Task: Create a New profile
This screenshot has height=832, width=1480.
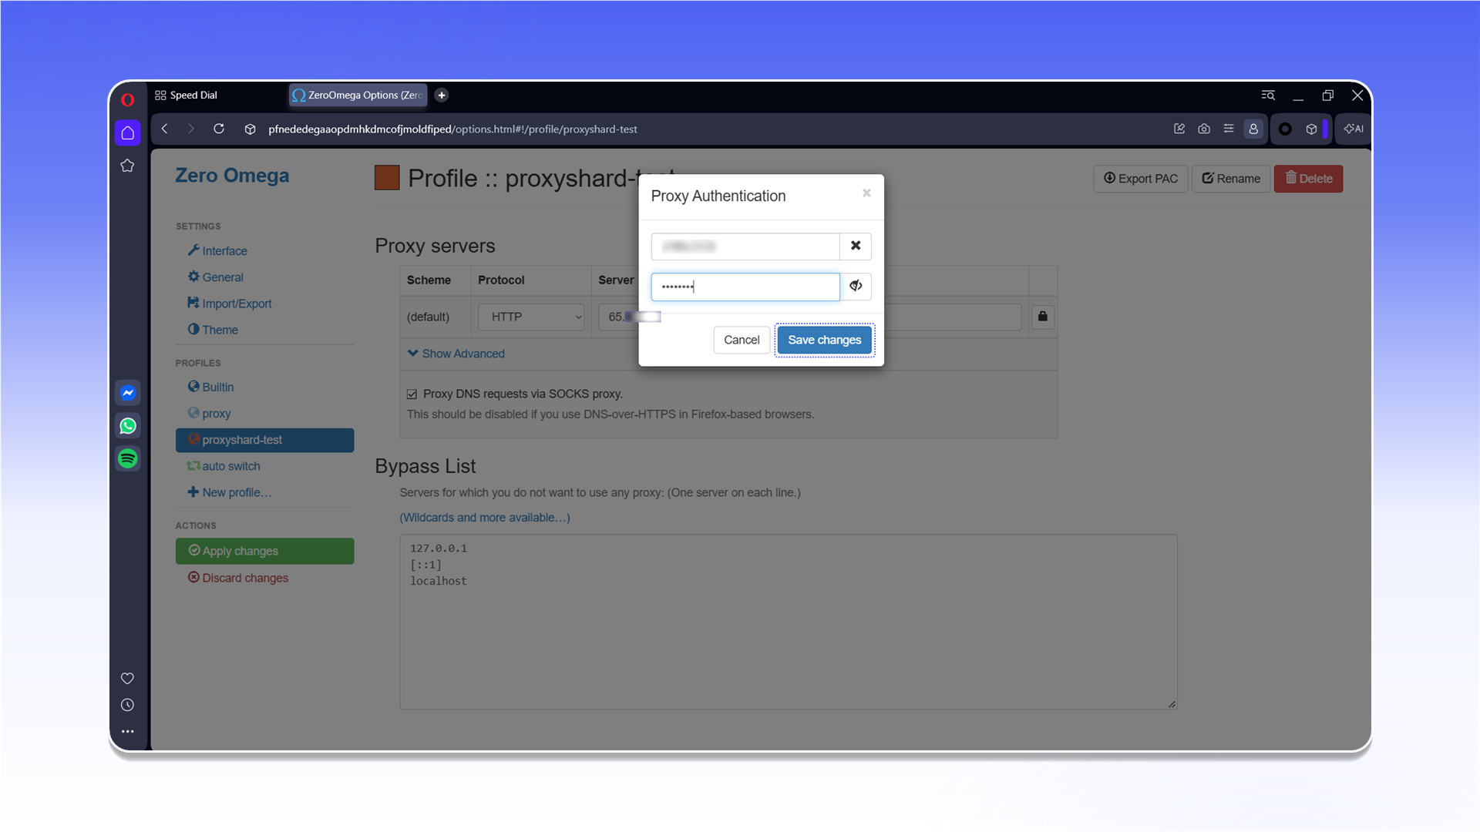Action: [x=230, y=492]
